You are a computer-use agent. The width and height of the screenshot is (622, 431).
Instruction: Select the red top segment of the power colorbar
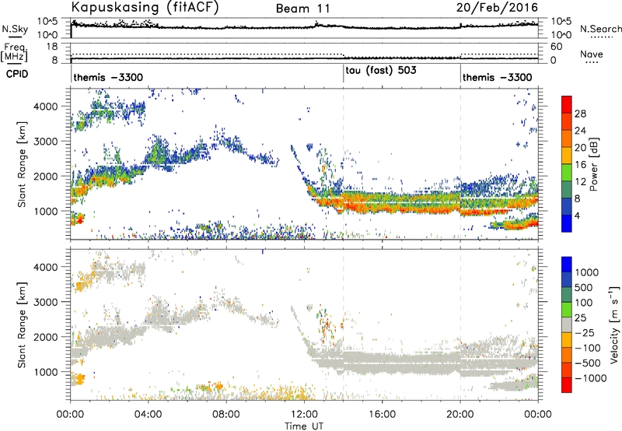(567, 105)
